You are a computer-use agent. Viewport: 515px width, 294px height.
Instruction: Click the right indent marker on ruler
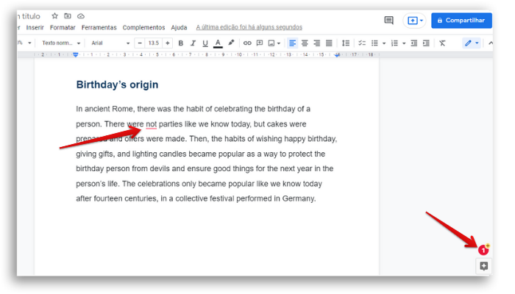pos(337,55)
